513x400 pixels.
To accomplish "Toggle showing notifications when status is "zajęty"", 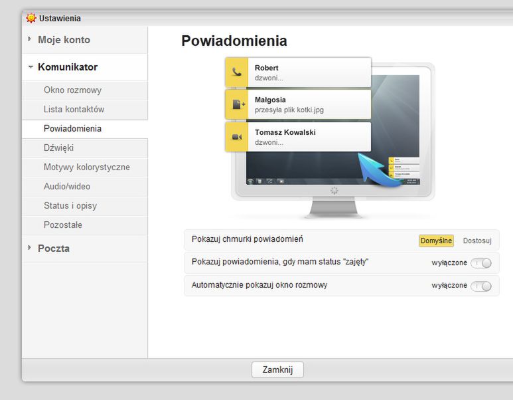I will (x=481, y=262).
